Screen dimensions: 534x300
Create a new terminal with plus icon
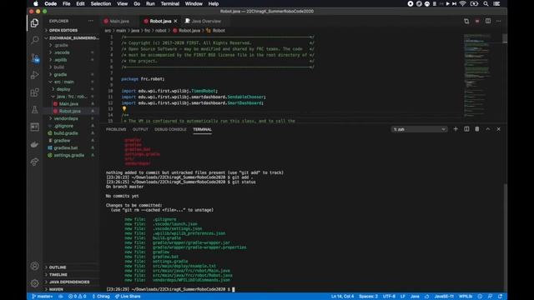456,129
